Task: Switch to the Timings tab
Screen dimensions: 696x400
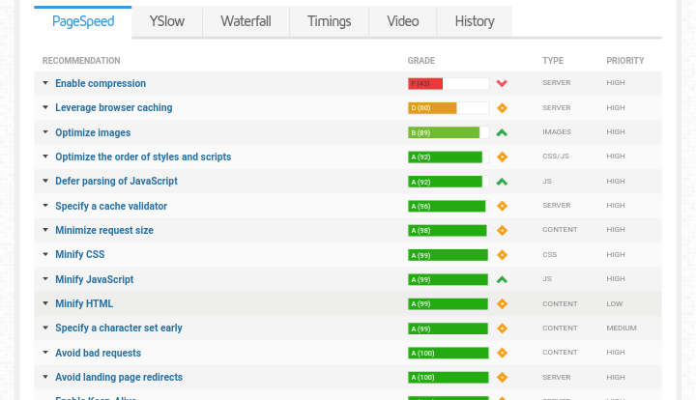Action: 329,21
